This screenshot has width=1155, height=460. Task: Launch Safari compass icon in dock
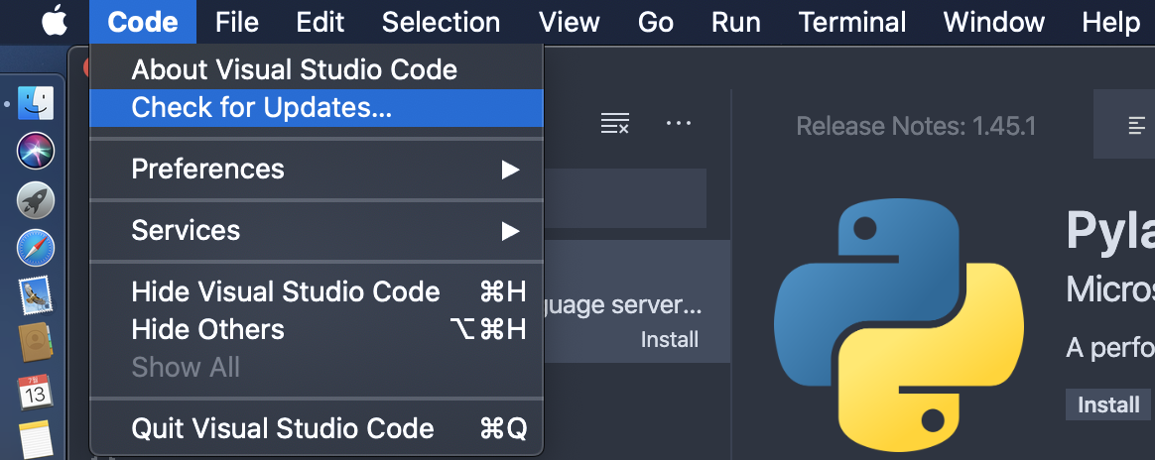tap(36, 247)
